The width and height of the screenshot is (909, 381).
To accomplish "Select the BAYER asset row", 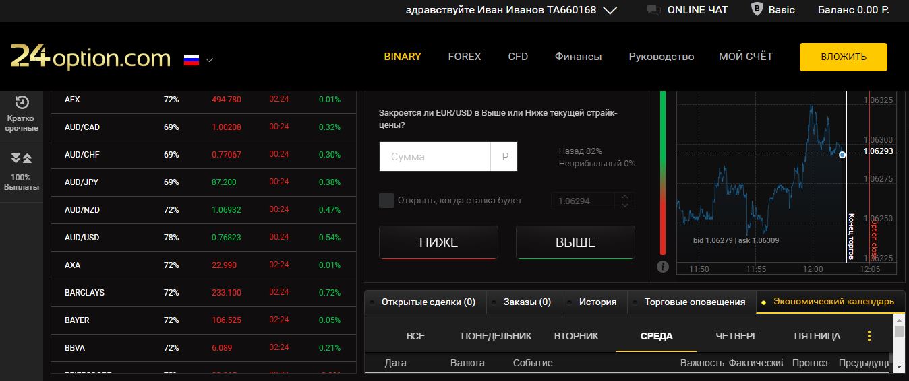I will pos(203,320).
